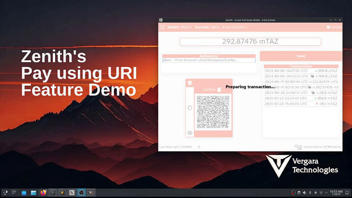The width and height of the screenshot is (352, 198).
Task: Select the Unified address shield icon
Action: (190, 83)
